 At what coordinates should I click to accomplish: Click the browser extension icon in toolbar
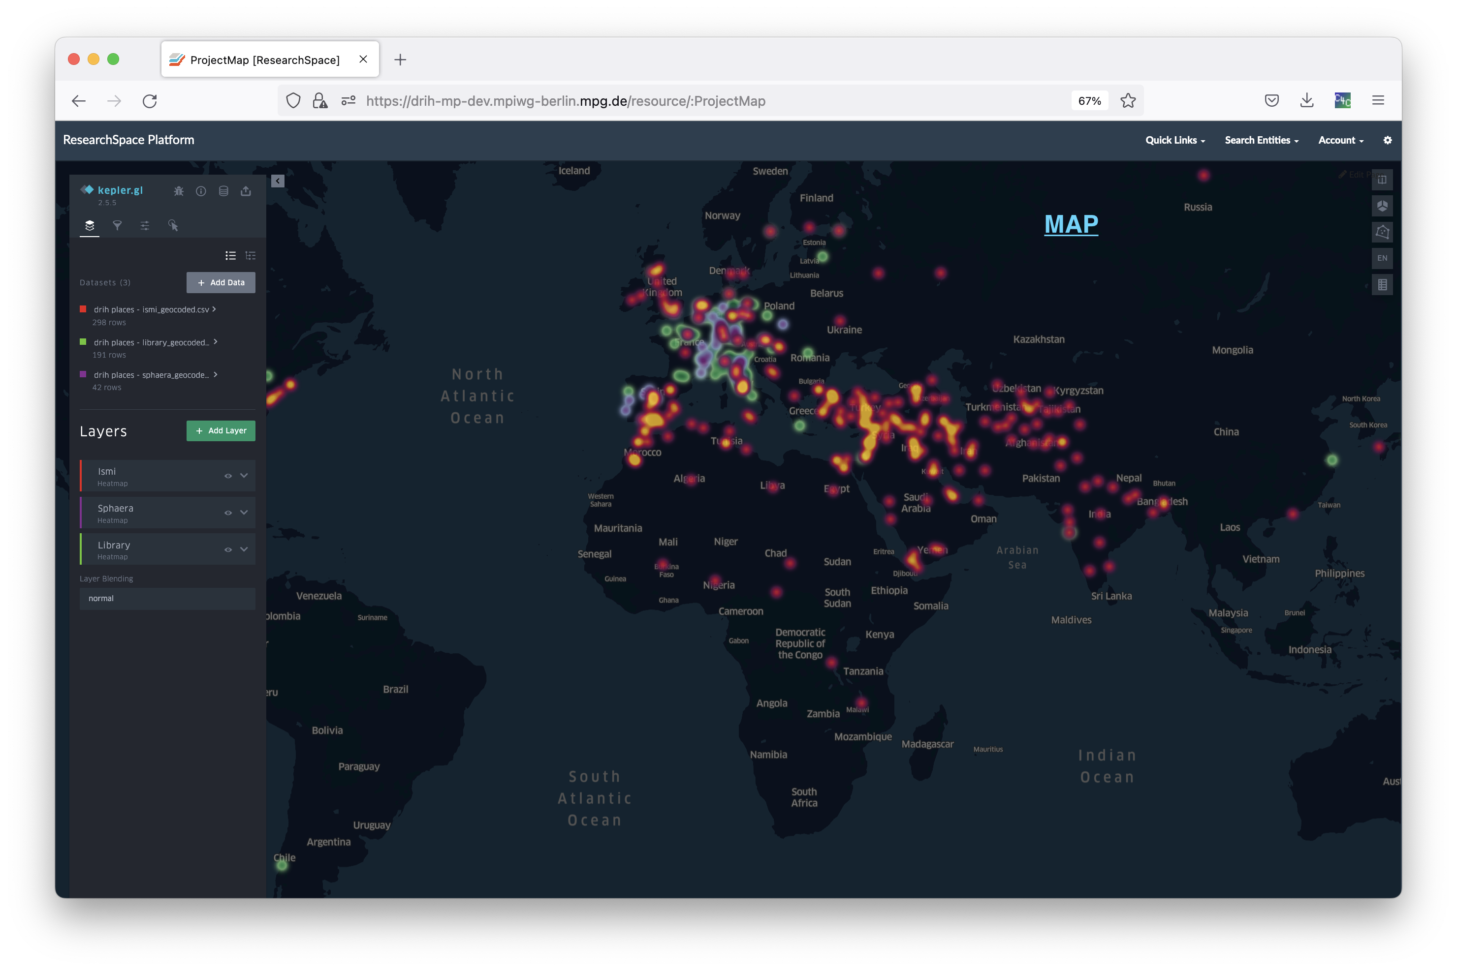1342,100
